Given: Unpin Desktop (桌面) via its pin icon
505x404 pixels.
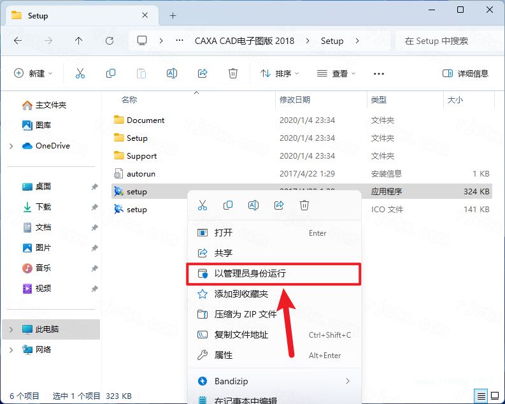Looking at the screenshot, I should pyautogui.click(x=94, y=187).
